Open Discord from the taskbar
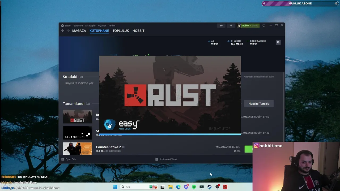Image resolution: width=340 pixels, height=191 pixels. tap(186, 187)
